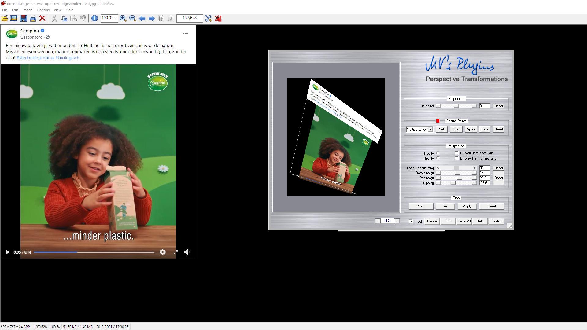Click the Rotate slider right arrow

click(x=474, y=173)
